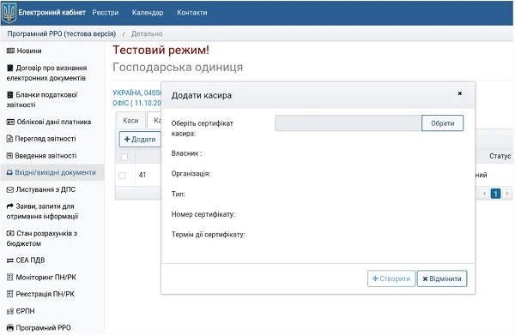Click the cashier certificate input field
The image size is (515, 335).
point(348,123)
